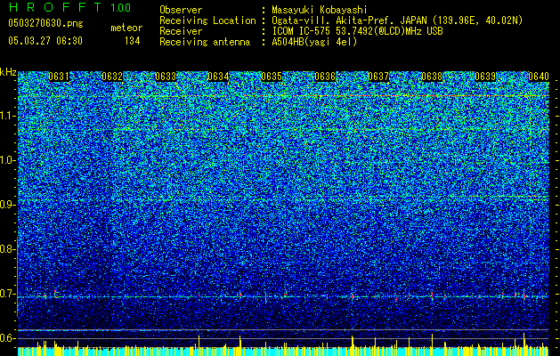Viewport: 560px width, 356px height.
Task: Click antenna text A504HB(yagi 4el)
Action: point(314,42)
